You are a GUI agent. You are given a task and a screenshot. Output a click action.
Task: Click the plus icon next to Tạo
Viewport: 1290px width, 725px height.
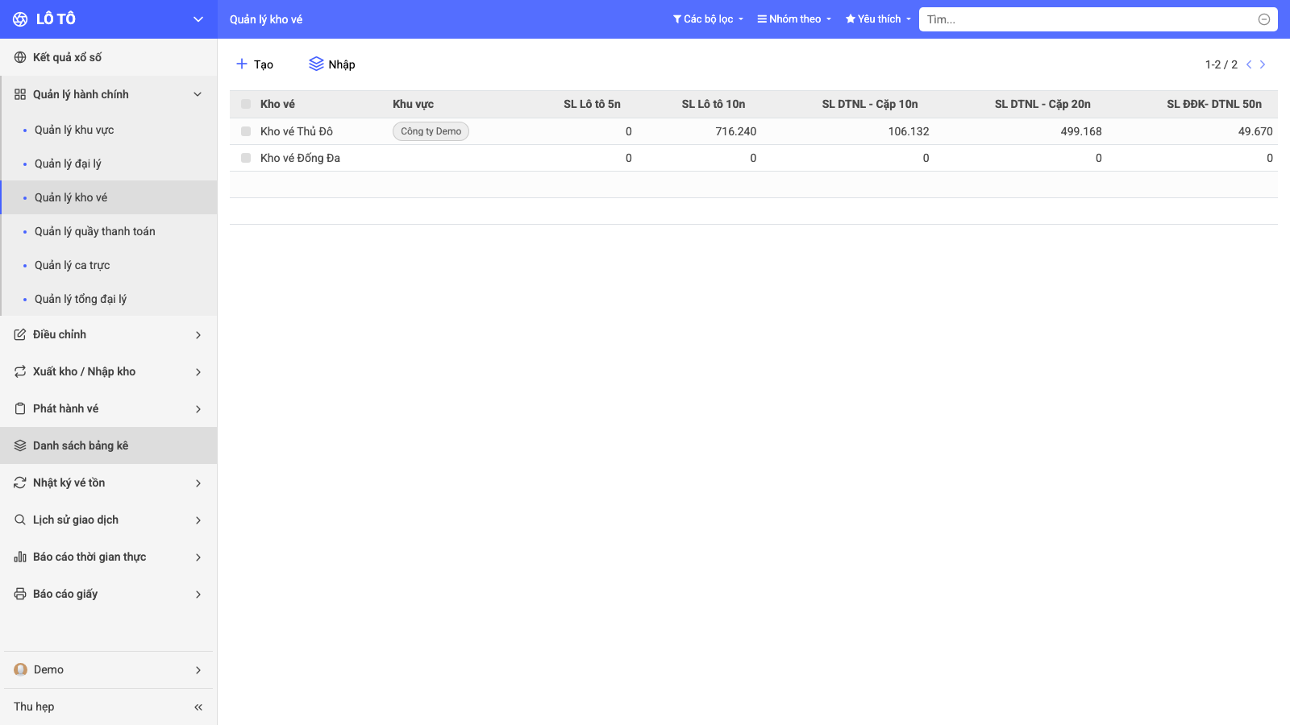(241, 64)
